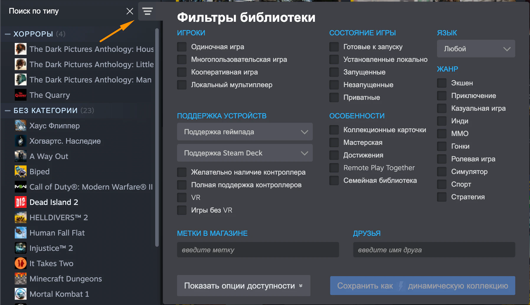Click The Dark Pictures Anthology: Man icon
This screenshot has width=530, height=305.
[21, 79]
